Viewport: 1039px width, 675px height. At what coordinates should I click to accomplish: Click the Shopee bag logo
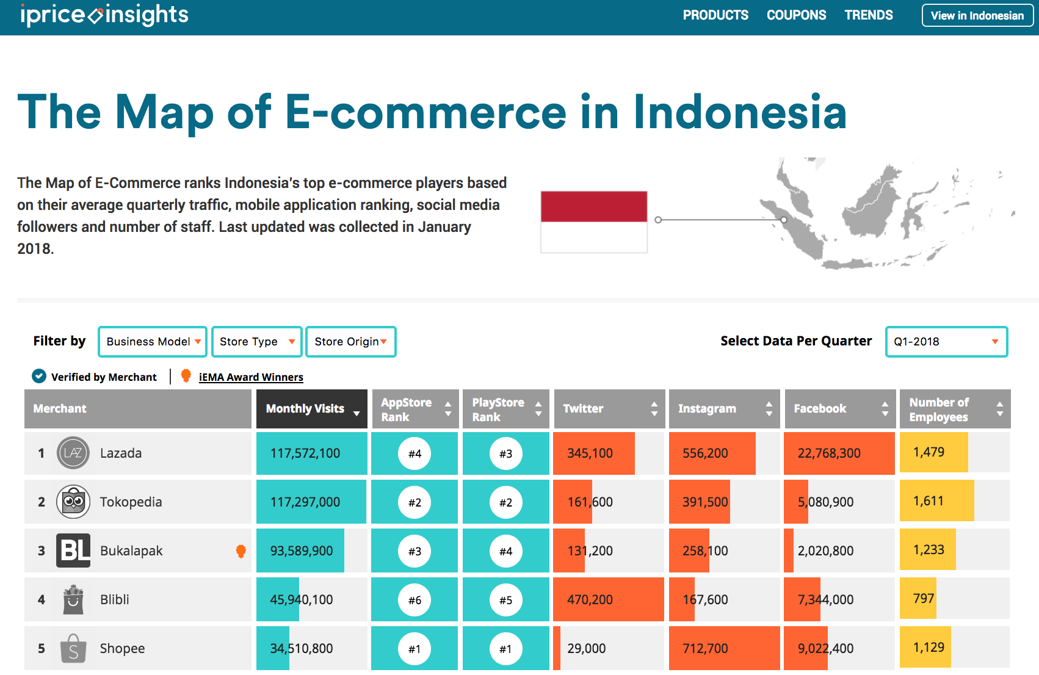pos(73,648)
